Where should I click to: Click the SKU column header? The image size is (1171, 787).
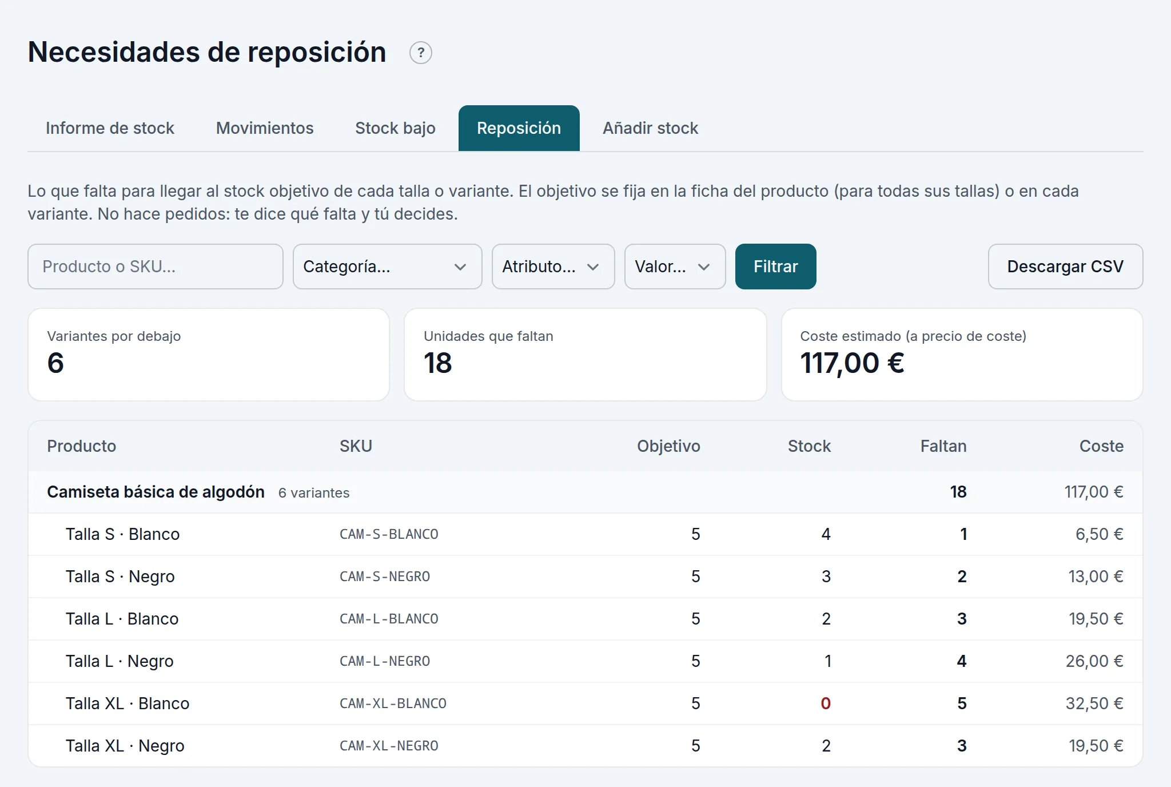point(356,446)
